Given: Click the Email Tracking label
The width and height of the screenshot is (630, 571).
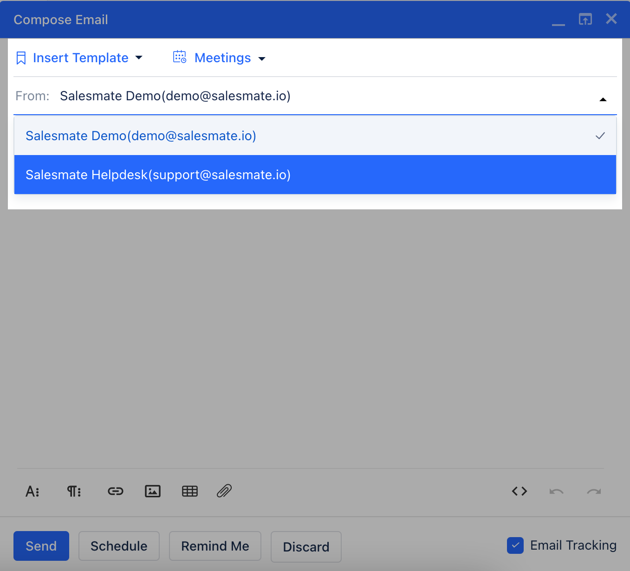Looking at the screenshot, I should pos(573,545).
